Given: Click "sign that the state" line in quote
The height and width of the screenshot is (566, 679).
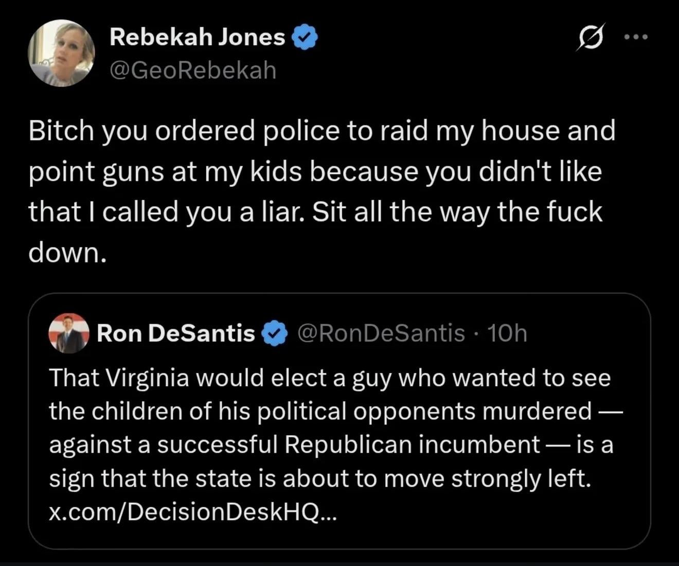Looking at the screenshot, I should pyautogui.click(x=320, y=479).
